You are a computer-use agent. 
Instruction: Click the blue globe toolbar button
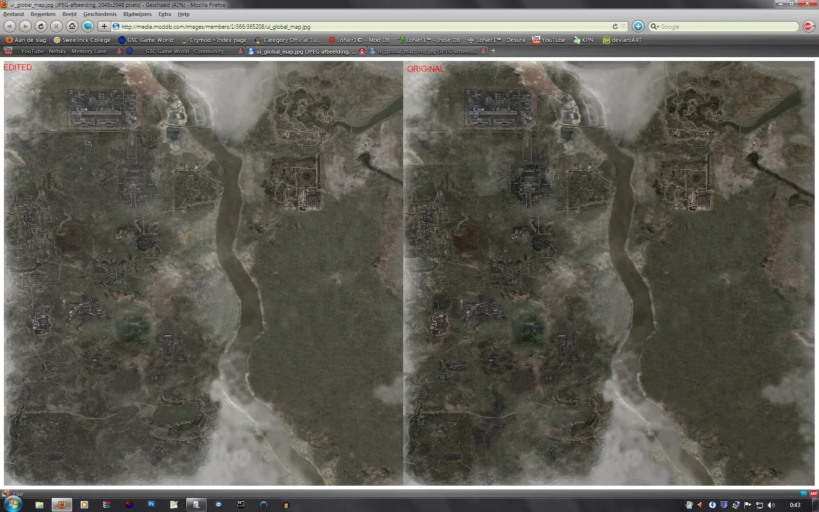tap(88, 26)
